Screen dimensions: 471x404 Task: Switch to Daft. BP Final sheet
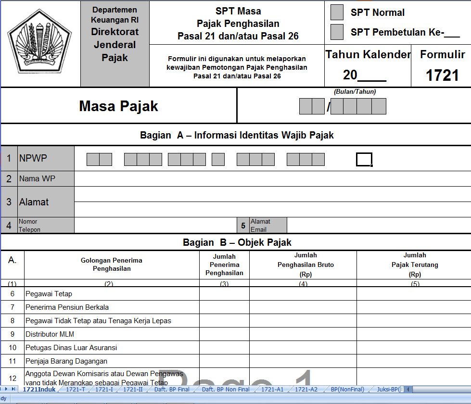pos(172,389)
